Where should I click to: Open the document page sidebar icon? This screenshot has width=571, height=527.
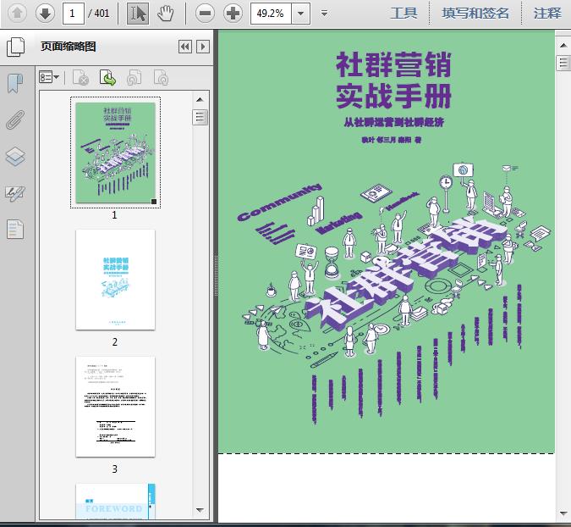pyautogui.click(x=15, y=230)
